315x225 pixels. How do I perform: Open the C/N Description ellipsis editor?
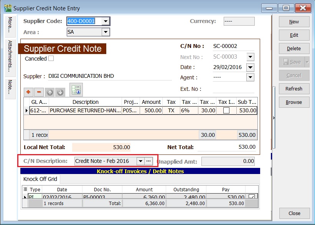pos(149,161)
